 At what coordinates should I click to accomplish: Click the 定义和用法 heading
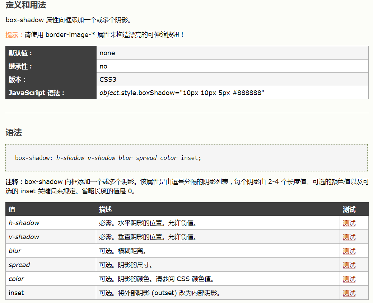[26, 5]
